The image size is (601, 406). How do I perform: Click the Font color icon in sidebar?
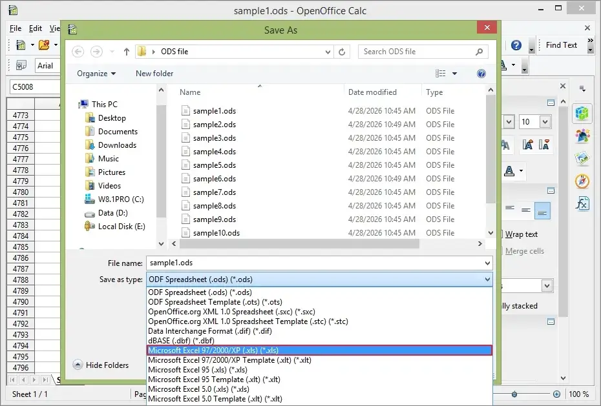(509, 170)
